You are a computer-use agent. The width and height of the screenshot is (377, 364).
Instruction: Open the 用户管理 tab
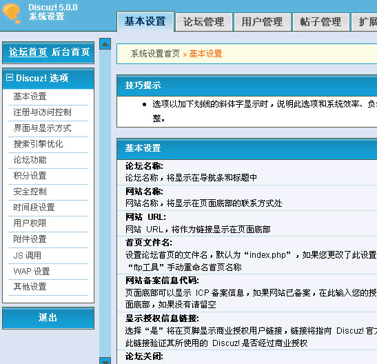[x=262, y=22]
